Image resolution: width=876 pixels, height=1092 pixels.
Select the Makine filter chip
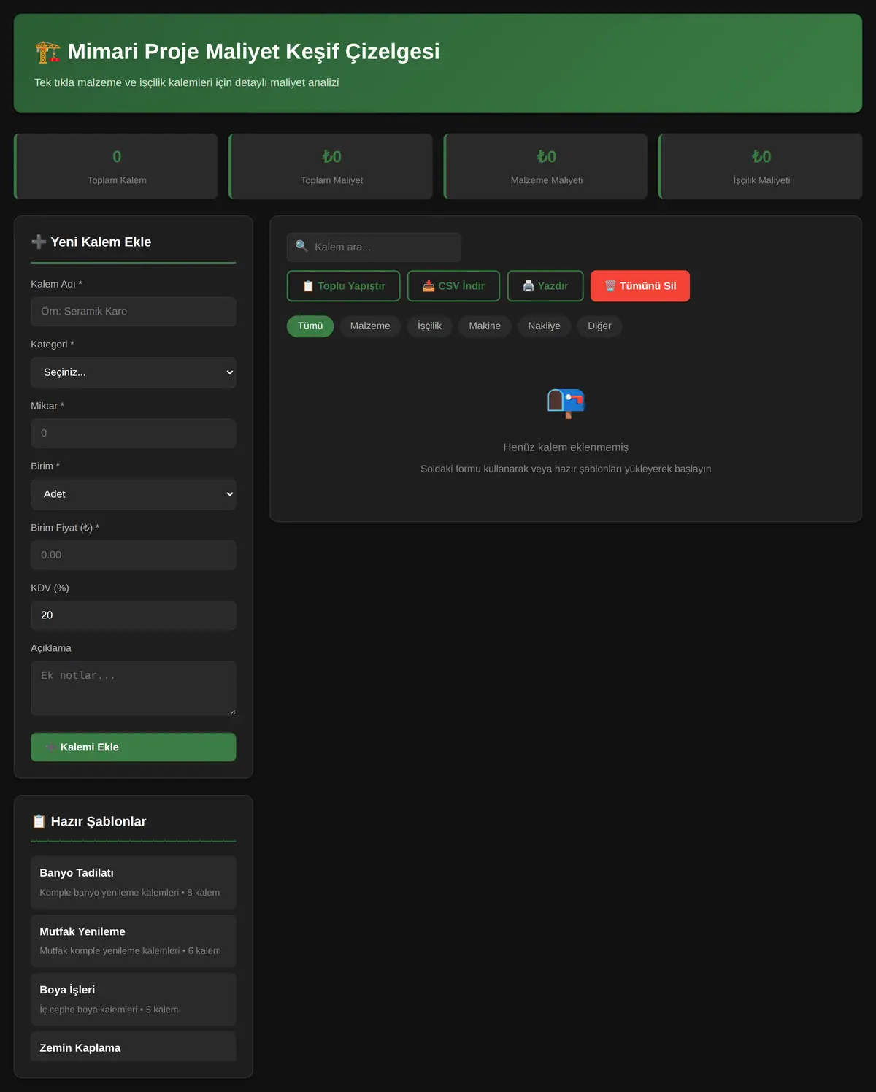point(485,326)
